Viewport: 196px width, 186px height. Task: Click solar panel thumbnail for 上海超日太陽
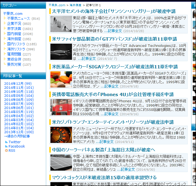pyautogui.click(x=61, y=163)
